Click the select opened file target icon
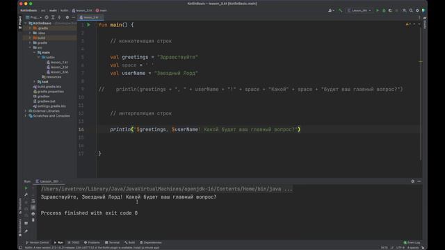The image size is (445, 250). pyautogui.click(x=47, y=17)
